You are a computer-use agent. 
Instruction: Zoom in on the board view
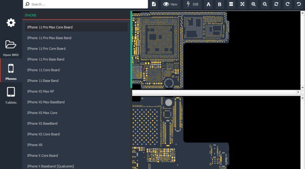point(253,4)
